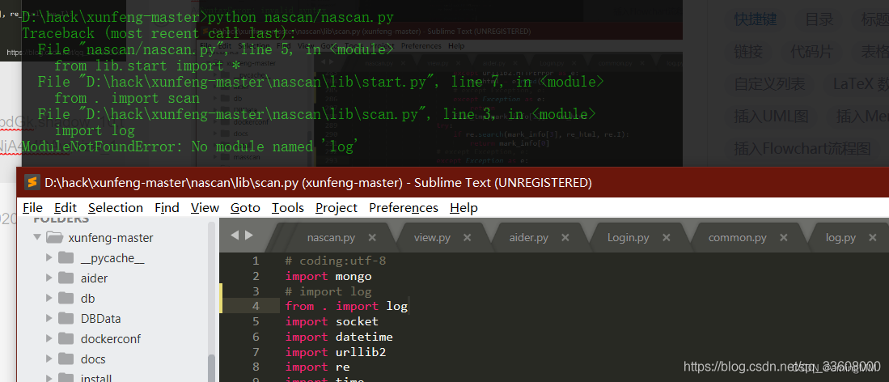Viewport: 889px width, 382px height.
Task: Open the Selection menu
Action: (116, 208)
